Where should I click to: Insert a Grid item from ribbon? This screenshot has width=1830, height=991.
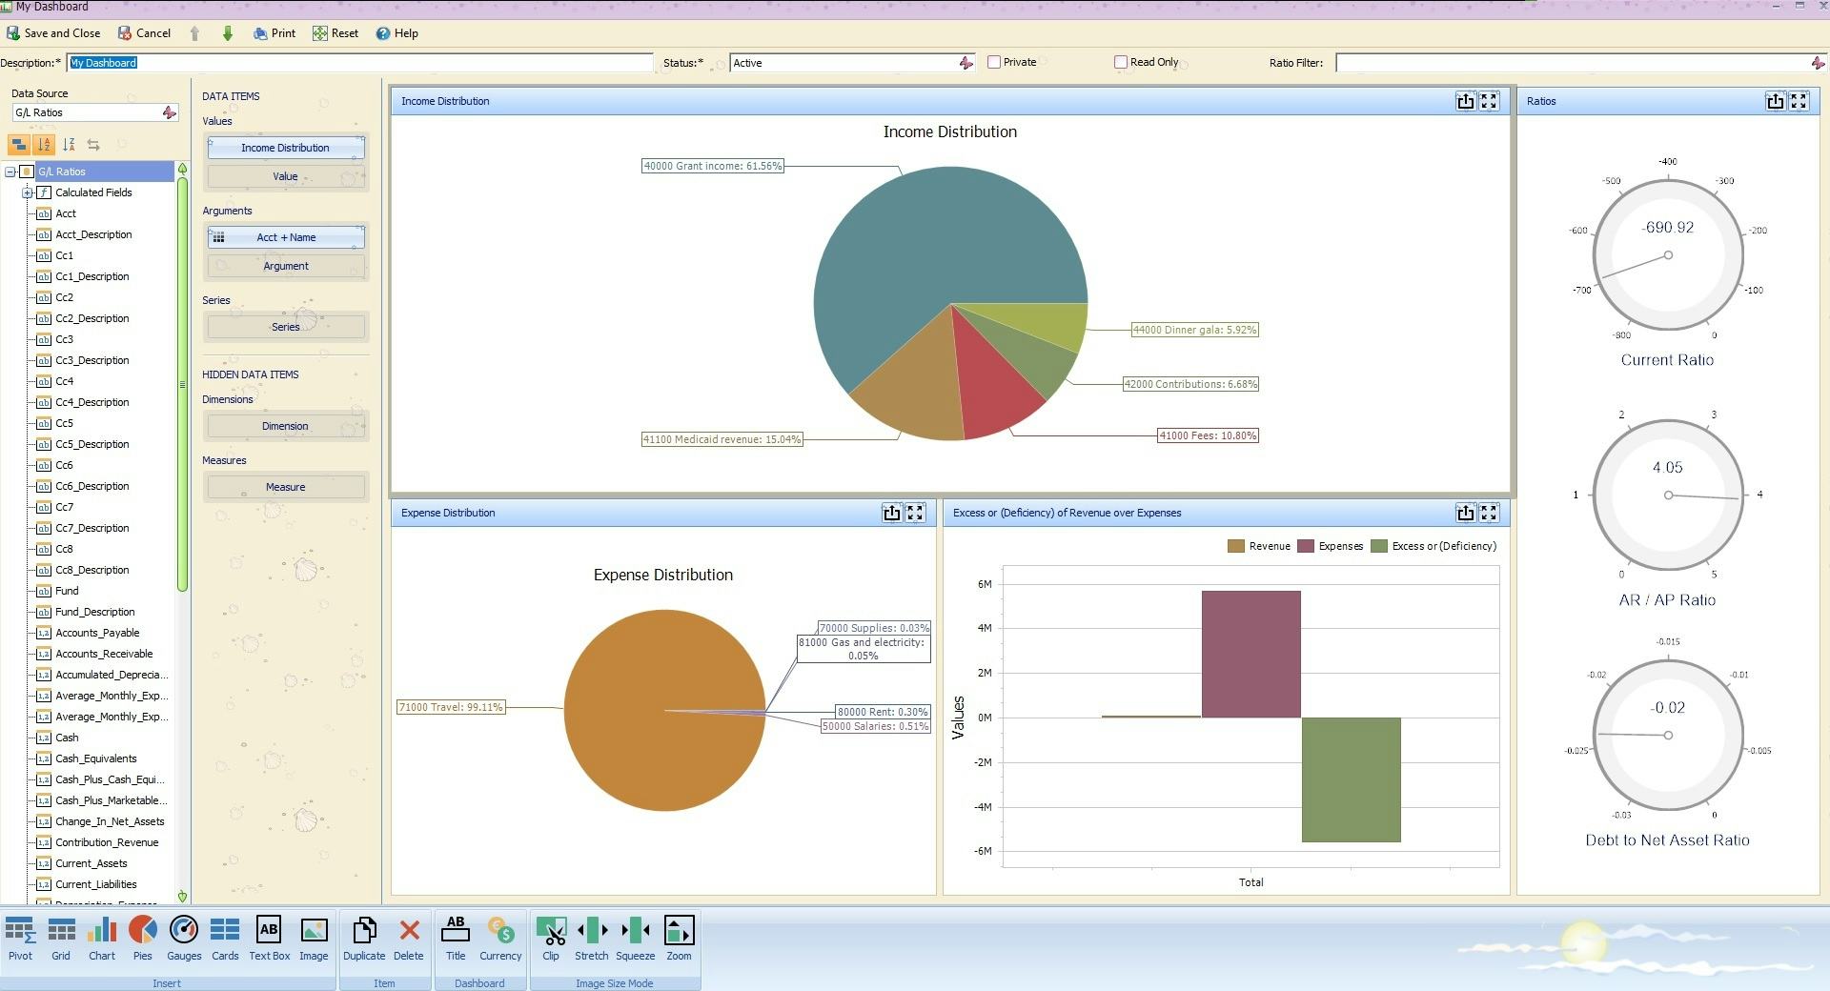61,939
